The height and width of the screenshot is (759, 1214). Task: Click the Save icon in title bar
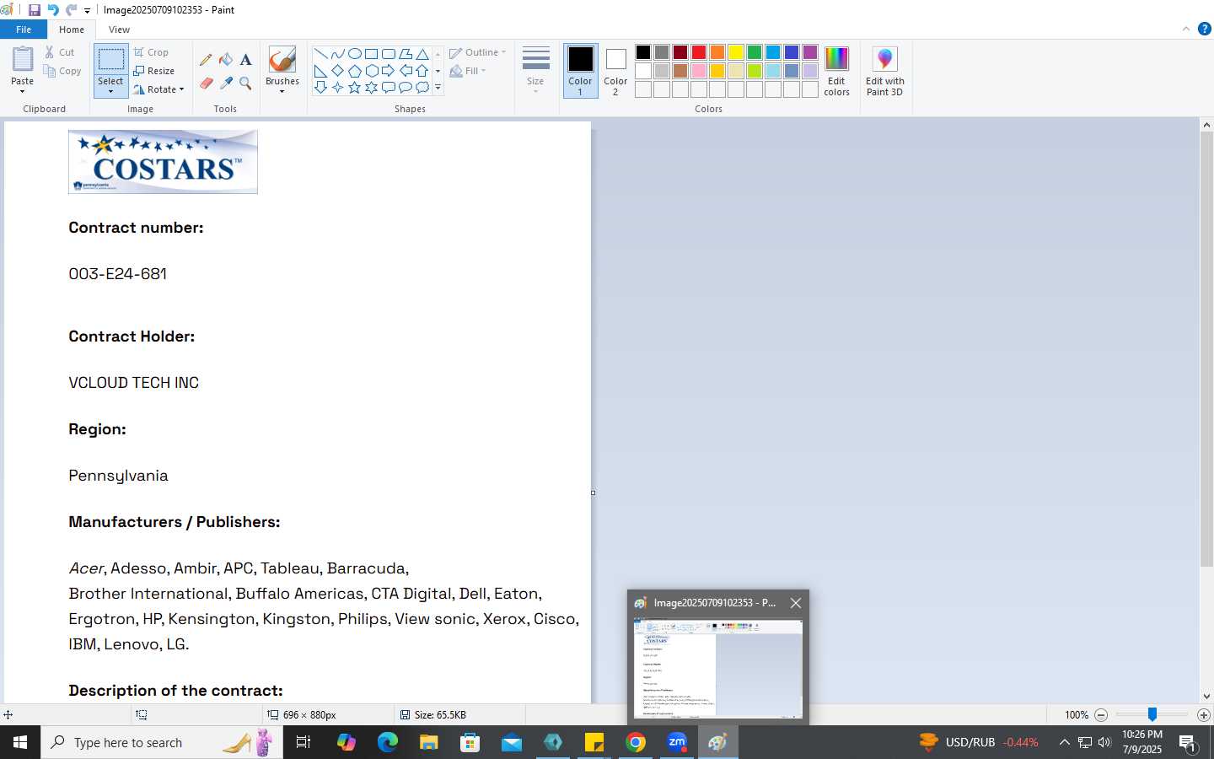click(x=35, y=10)
